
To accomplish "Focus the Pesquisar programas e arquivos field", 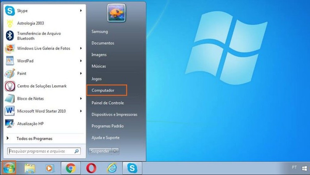I will [44, 151].
